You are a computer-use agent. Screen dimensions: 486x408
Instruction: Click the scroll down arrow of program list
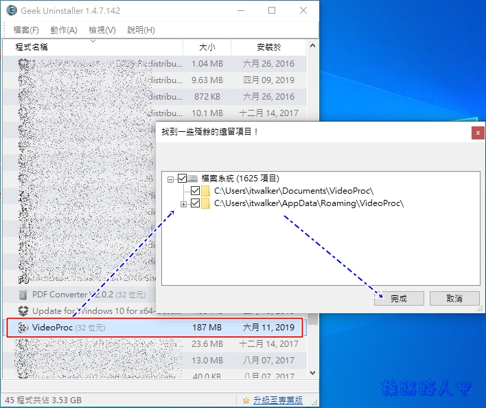pyautogui.click(x=312, y=373)
